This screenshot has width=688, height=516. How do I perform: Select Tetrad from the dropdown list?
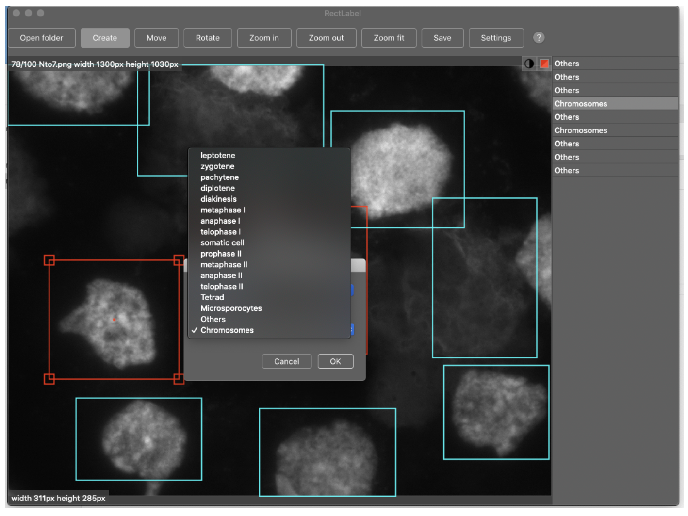[213, 297]
